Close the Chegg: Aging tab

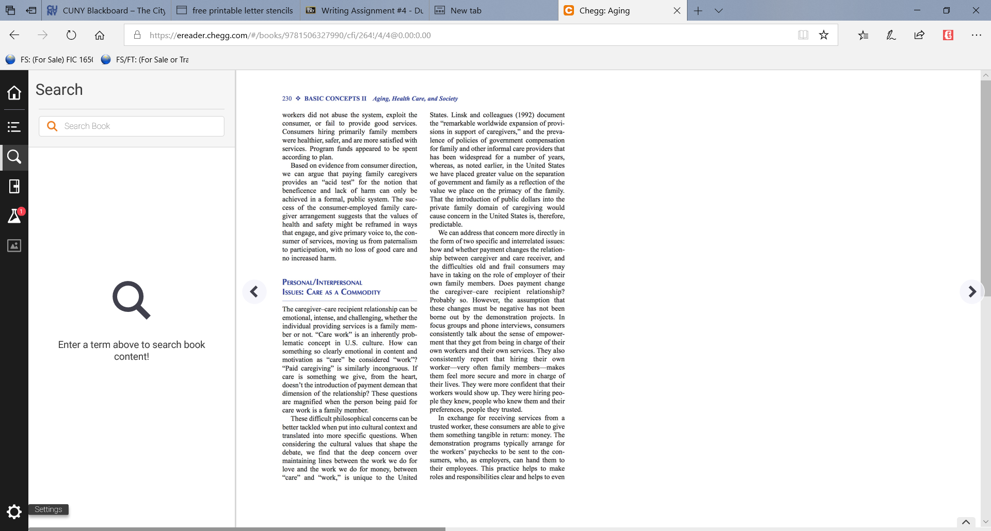[x=677, y=10]
